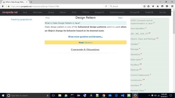Open the Maven navbar item
Image resolution: width=175 pixels, height=98 pixels.
pyautogui.click(x=63, y=12)
